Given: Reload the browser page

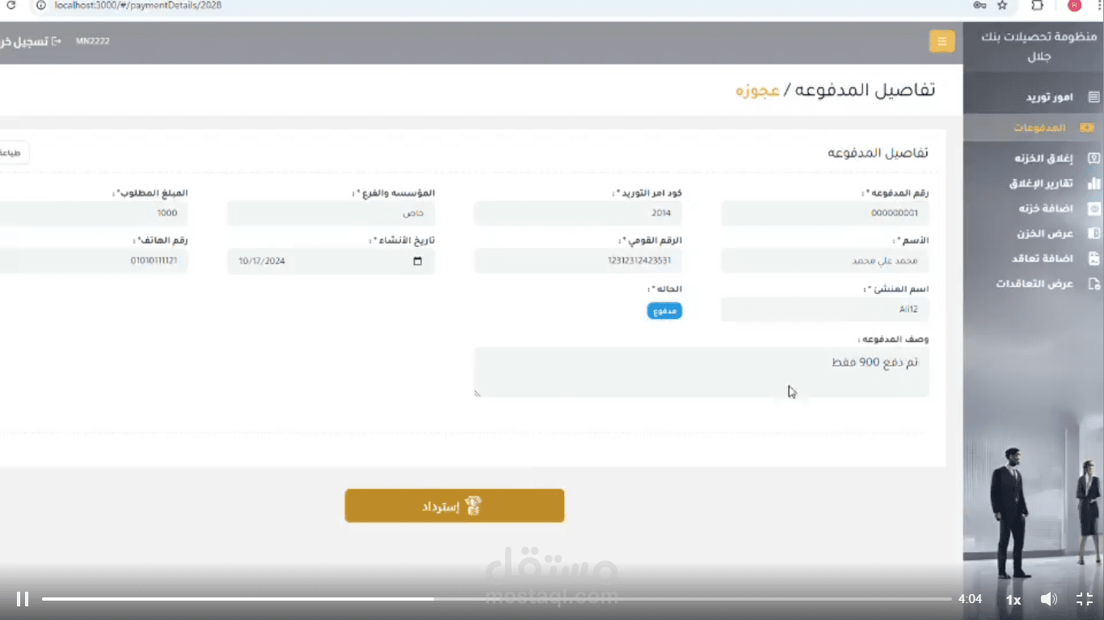Looking at the screenshot, I should pyautogui.click(x=11, y=5).
